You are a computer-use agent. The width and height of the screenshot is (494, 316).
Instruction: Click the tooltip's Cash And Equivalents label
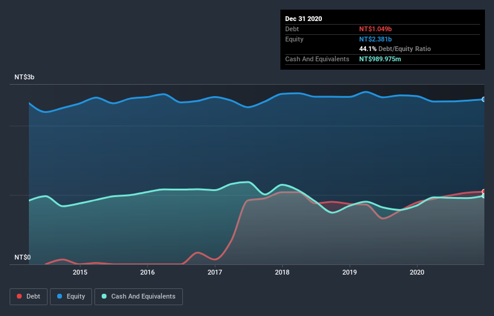pyautogui.click(x=317, y=59)
